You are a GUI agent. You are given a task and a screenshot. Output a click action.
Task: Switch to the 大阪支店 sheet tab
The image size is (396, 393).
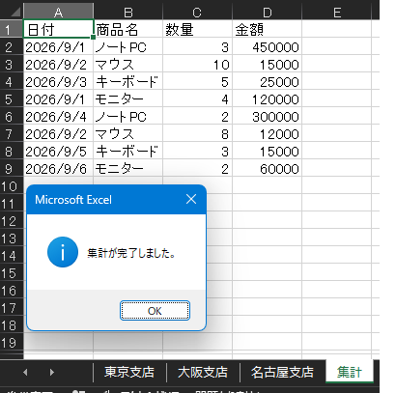coord(203,372)
